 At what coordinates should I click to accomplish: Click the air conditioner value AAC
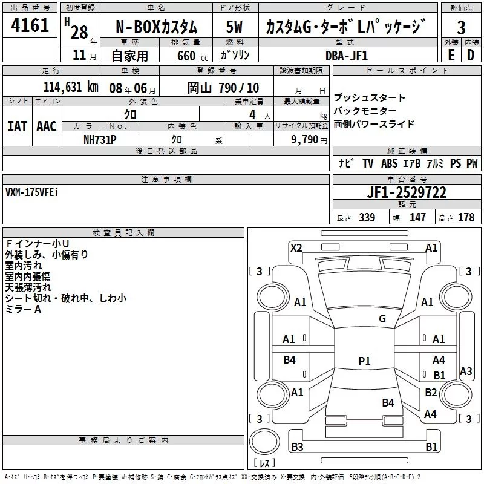point(47,126)
